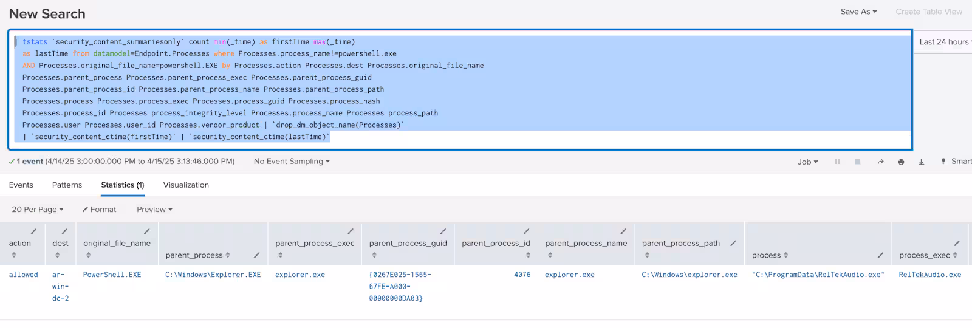Screen dimensions: 972x328
Task: Stop the search job
Action: click(858, 162)
